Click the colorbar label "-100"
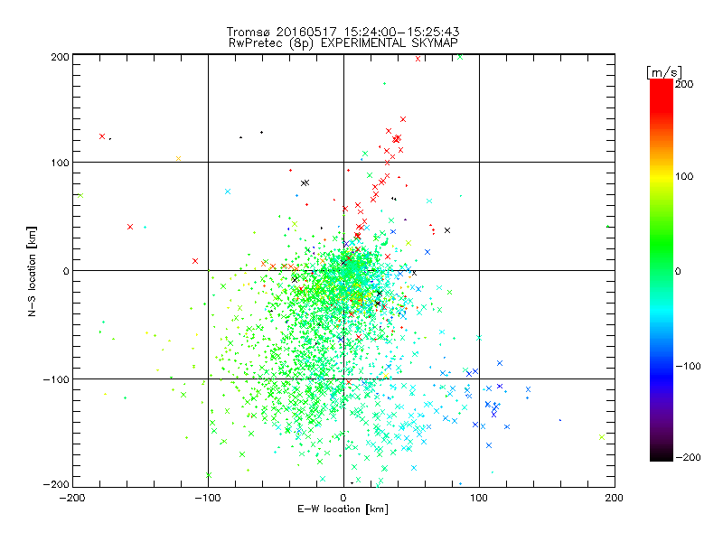This screenshot has height=542, width=723. coord(688,366)
